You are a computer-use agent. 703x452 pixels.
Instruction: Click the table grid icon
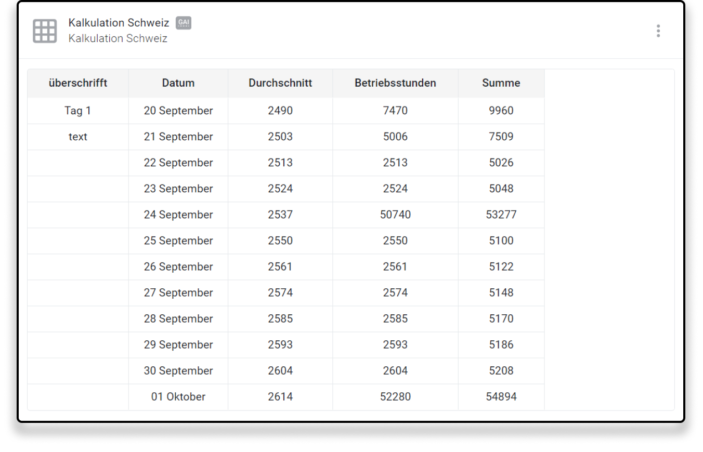point(45,31)
